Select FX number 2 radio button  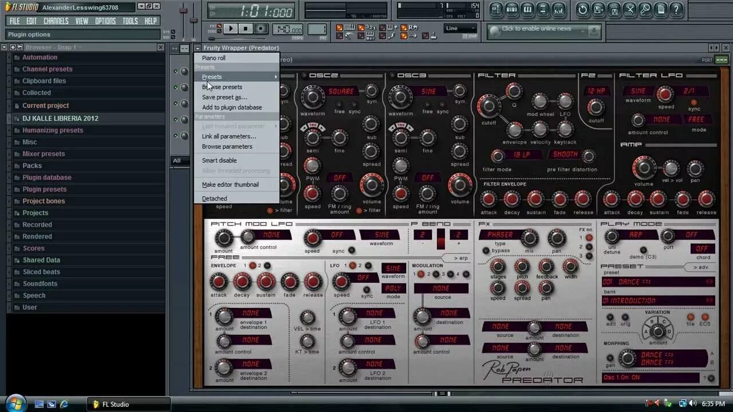pos(589,247)
